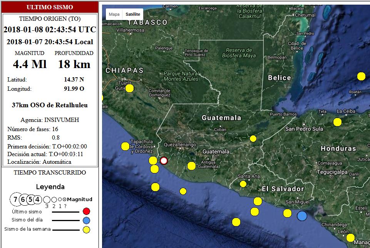This screenshot has height=248, width=370.
Task: Click the red-outlined latest earthquake marker
Action: click(x=164, y=160)
